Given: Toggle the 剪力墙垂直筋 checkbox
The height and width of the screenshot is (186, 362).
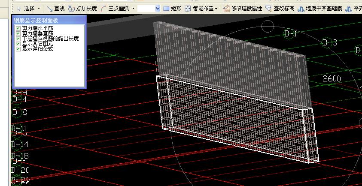Looking at the screenshot, I should (x=18, y=33).
